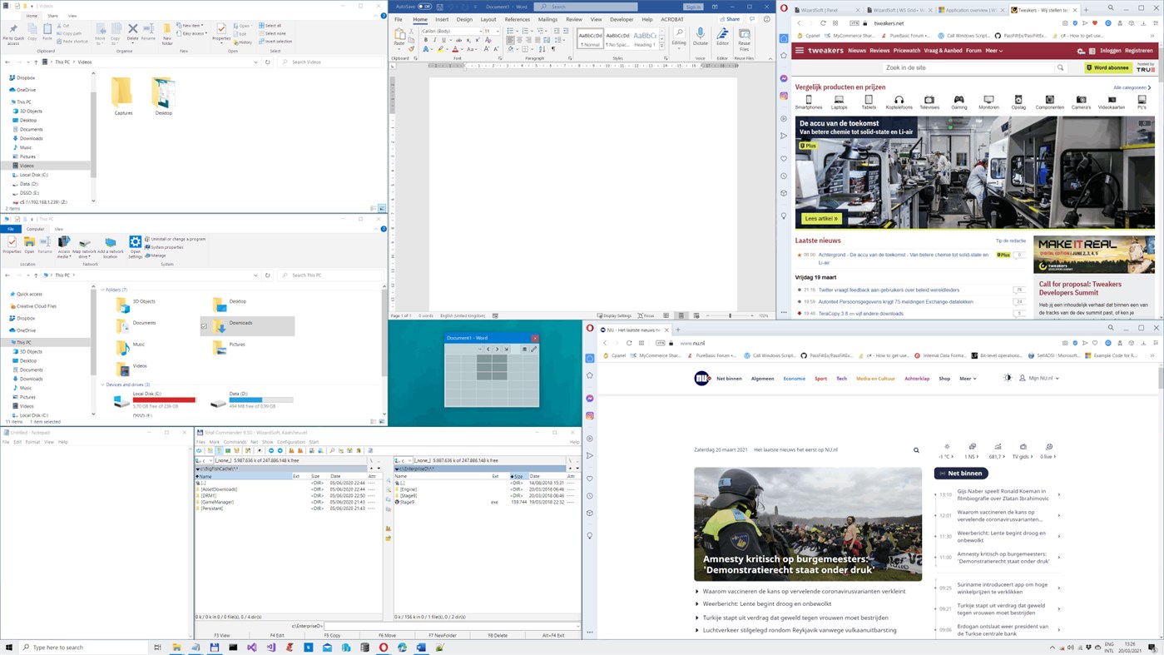1164x655 pixels.
Task: Click Net binnen button on NU.nl
Action: (961, 474)
